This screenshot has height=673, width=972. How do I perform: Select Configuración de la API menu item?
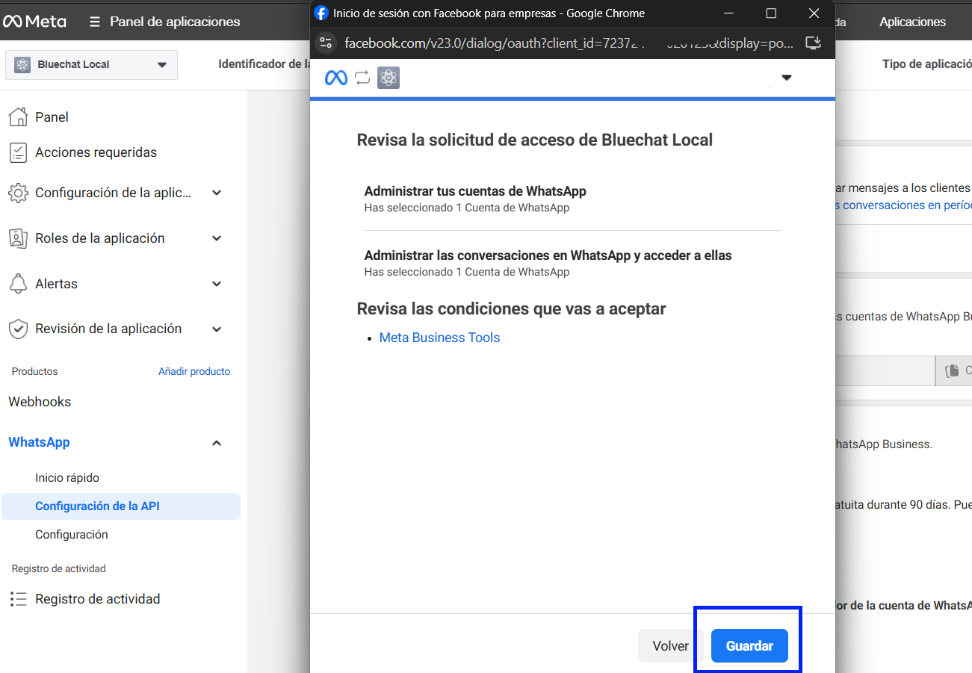[97, 506]
